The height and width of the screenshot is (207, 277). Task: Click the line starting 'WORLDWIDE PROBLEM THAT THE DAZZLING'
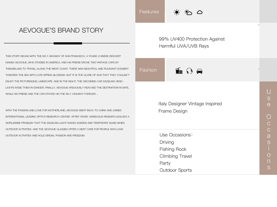(x=65, y=123)
